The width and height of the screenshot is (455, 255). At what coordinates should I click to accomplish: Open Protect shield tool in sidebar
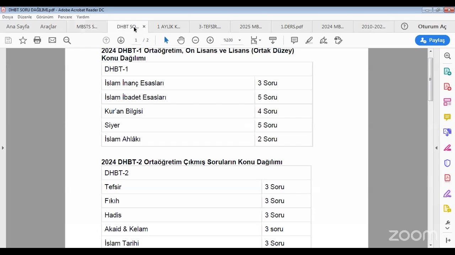click(448, 163)
